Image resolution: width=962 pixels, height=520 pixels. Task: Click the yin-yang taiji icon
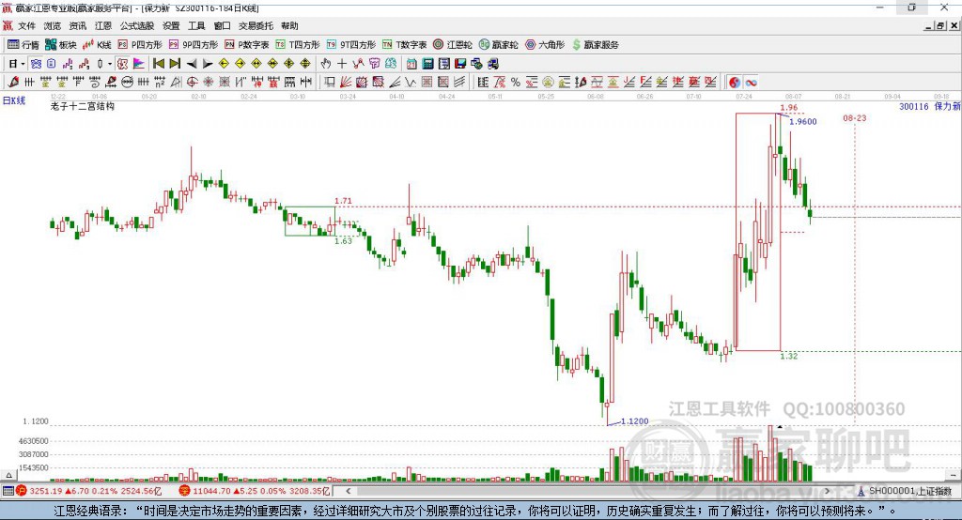[735, 83]
